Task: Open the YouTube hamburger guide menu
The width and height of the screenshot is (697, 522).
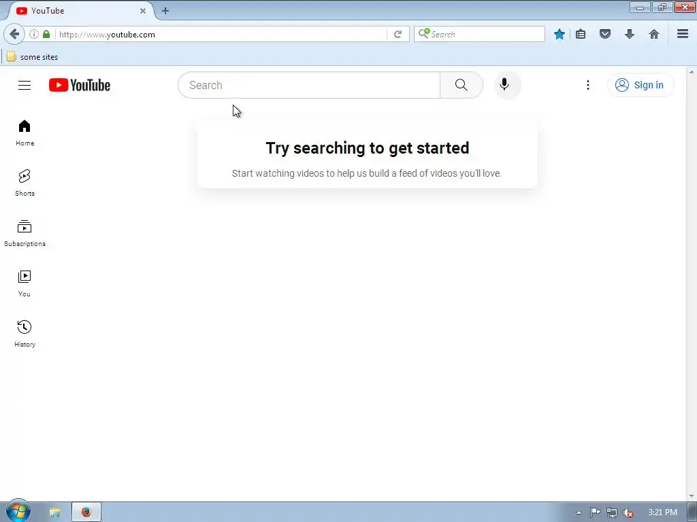Action: point(25,85)
